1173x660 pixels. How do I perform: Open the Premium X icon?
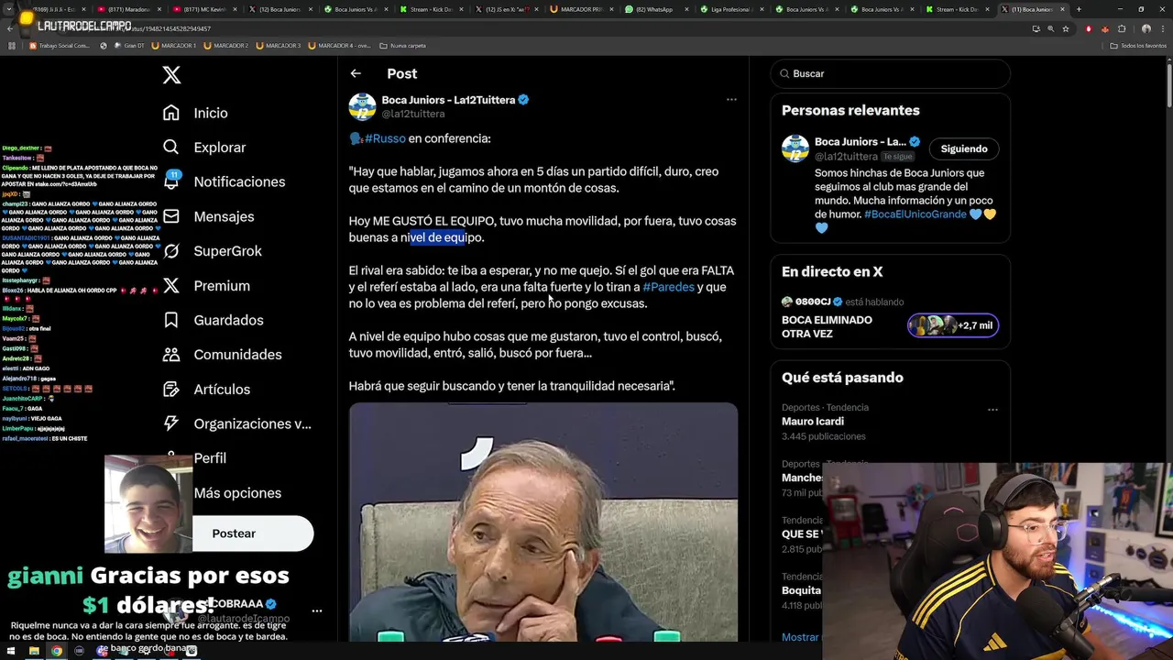tap(171, 285)
